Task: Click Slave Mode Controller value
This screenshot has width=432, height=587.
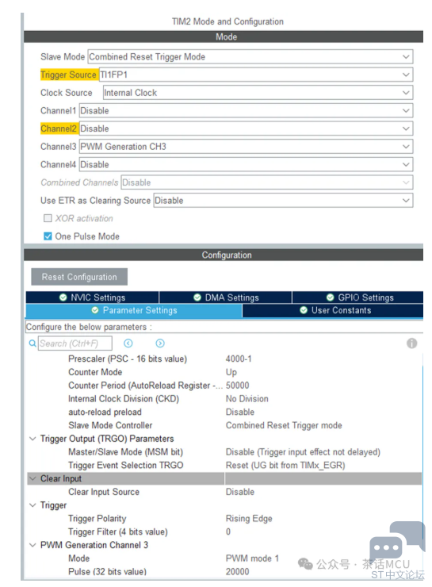Action: tap(284, 426)
